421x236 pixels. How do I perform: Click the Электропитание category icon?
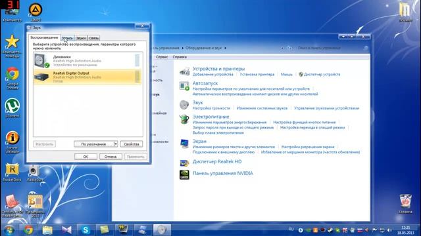[x=184, y=119]
